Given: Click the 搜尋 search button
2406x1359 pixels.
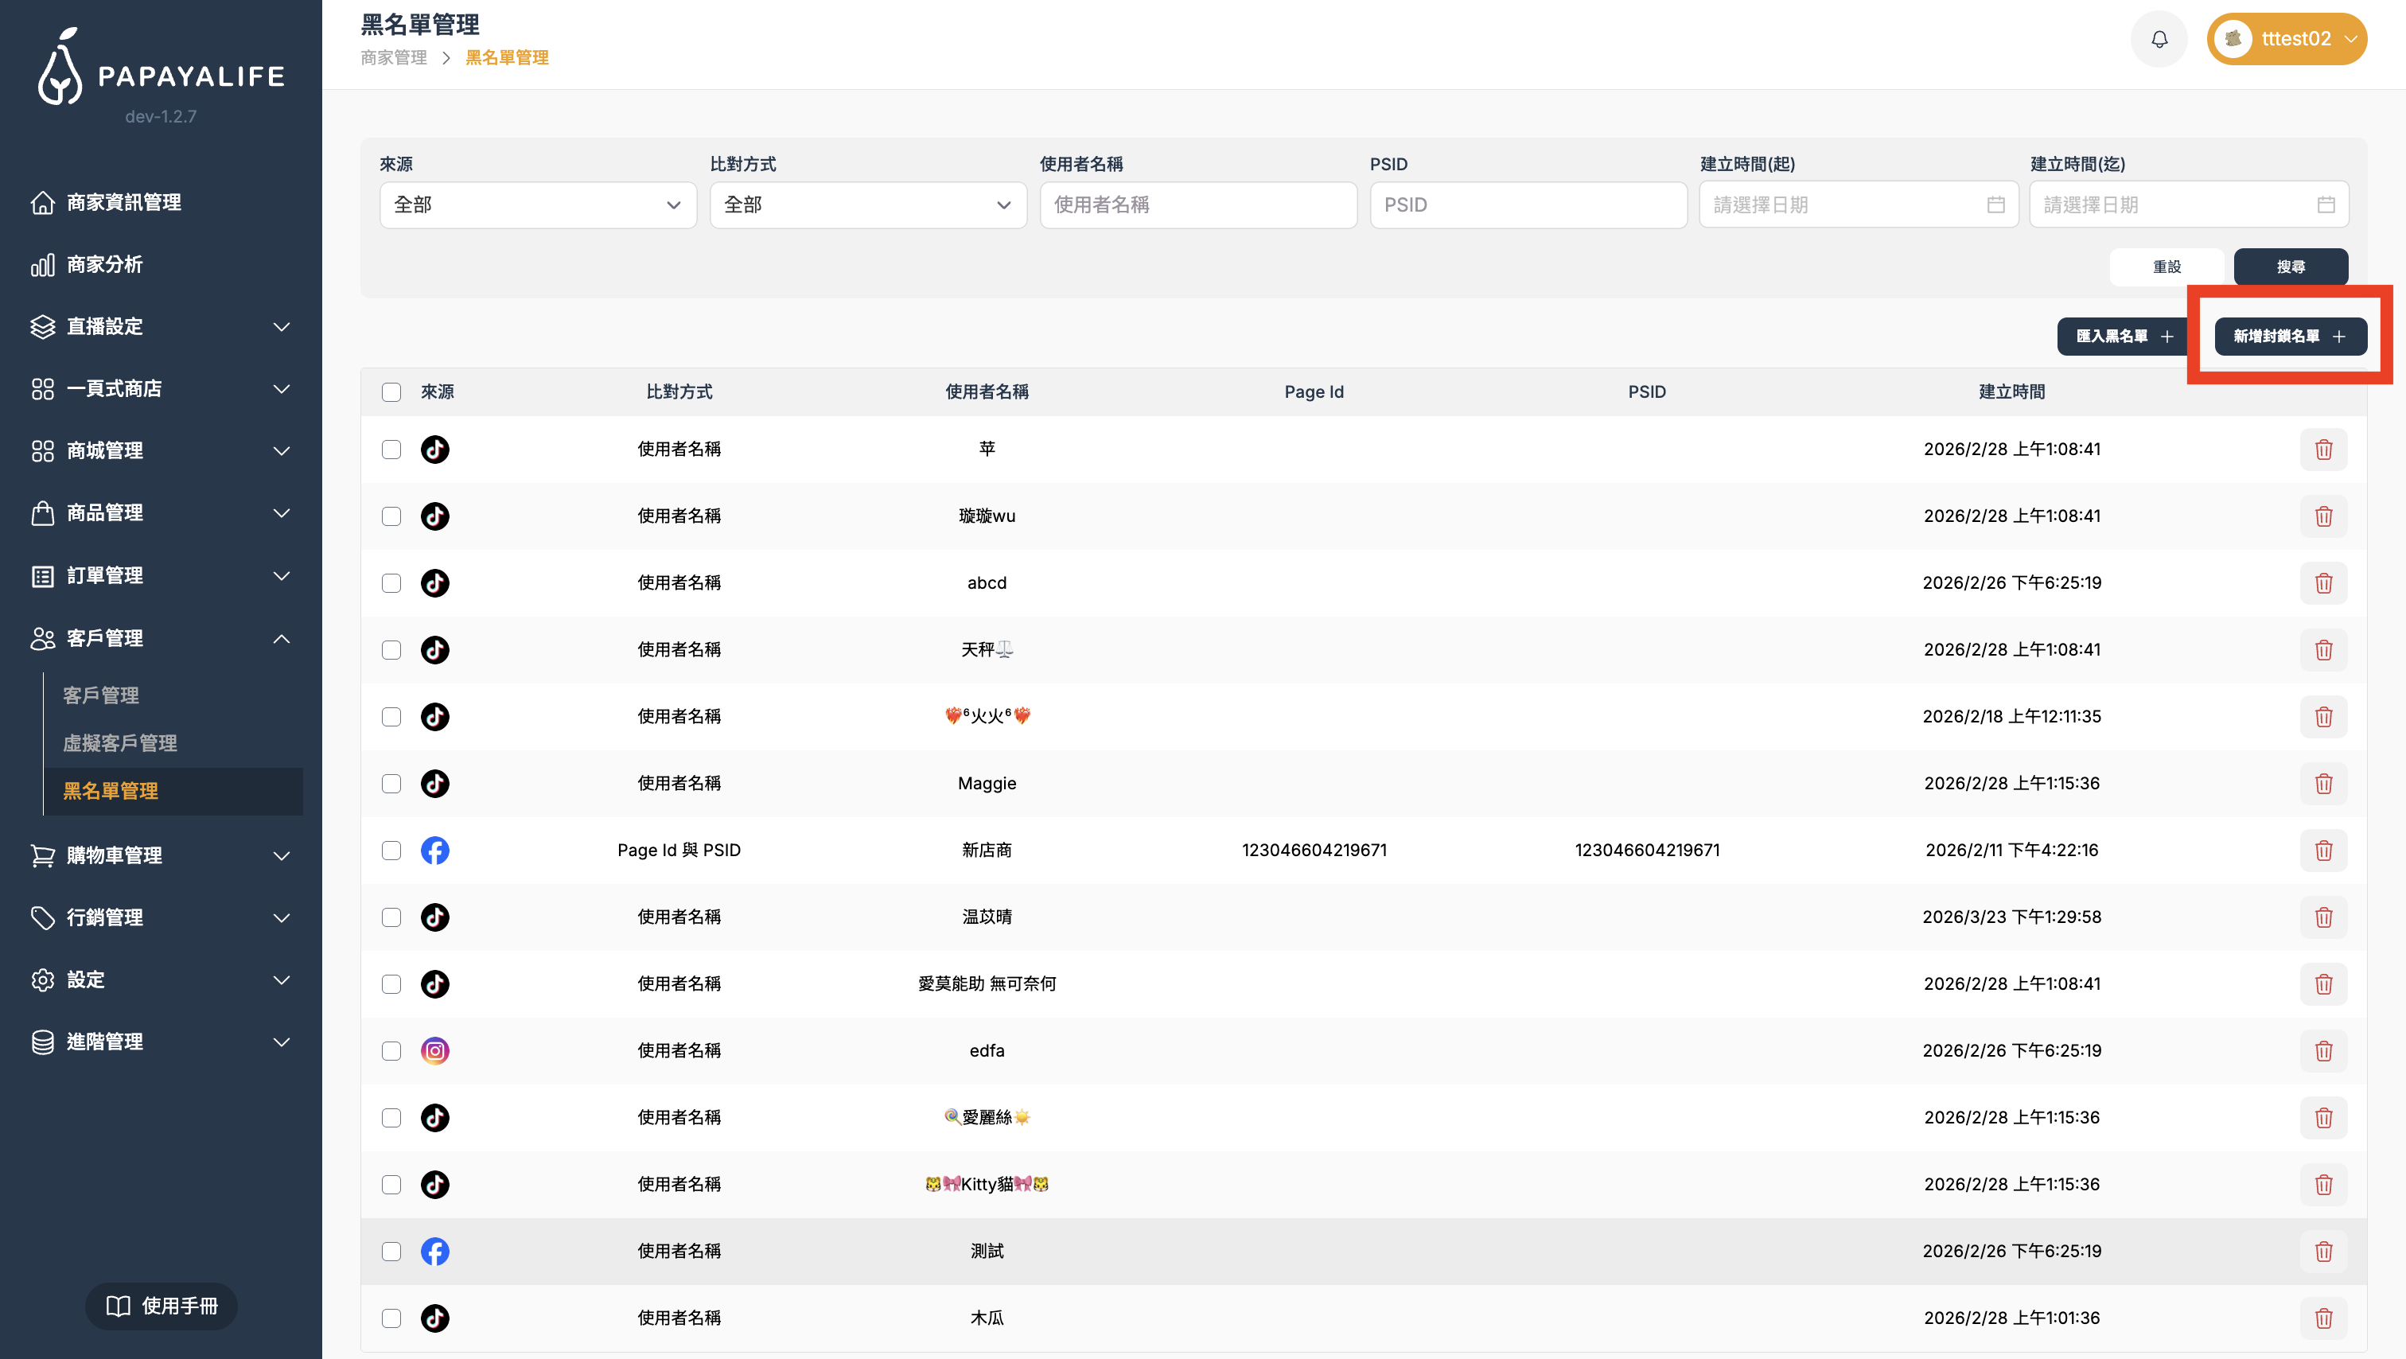Looking at the screenshot, I should coord(2290,267).
